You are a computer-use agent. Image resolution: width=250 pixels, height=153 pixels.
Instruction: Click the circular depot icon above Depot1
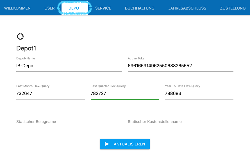point(20,36)
